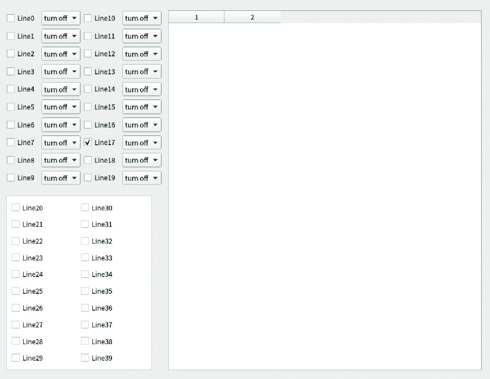Click column header 1
This screenshot has width=490, height=379.
[x=196, y=17]
